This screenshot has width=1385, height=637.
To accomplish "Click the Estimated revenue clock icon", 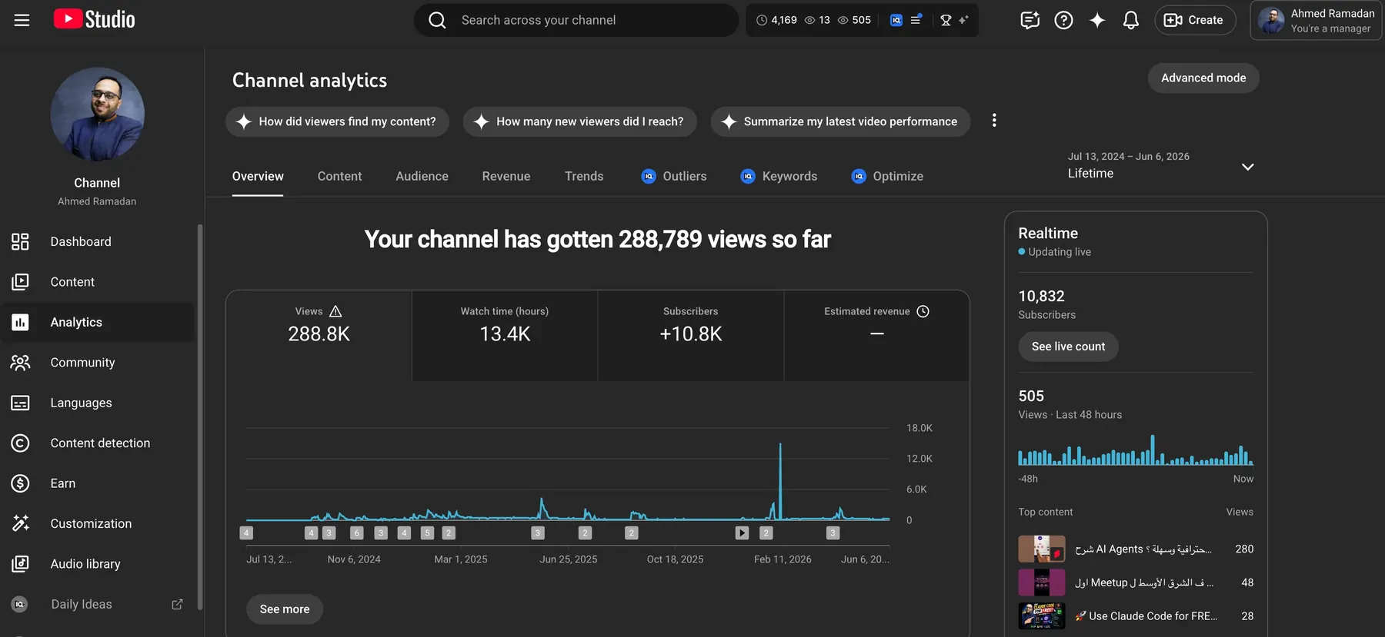I will (x=923, y=311).
